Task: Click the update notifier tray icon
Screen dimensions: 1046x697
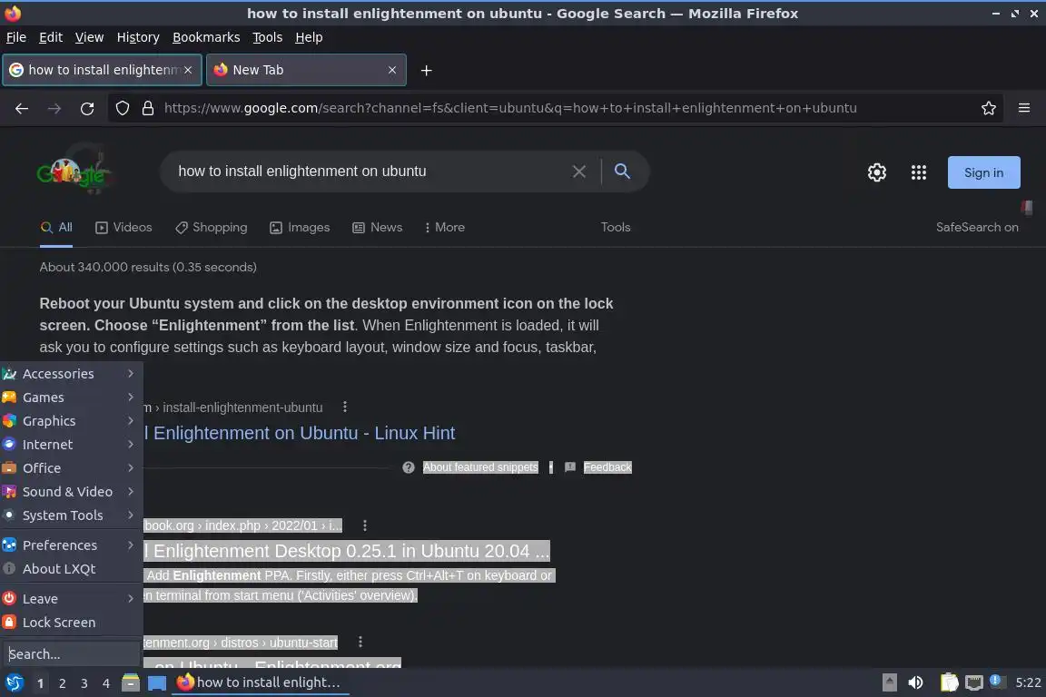Action: point(996,681)
